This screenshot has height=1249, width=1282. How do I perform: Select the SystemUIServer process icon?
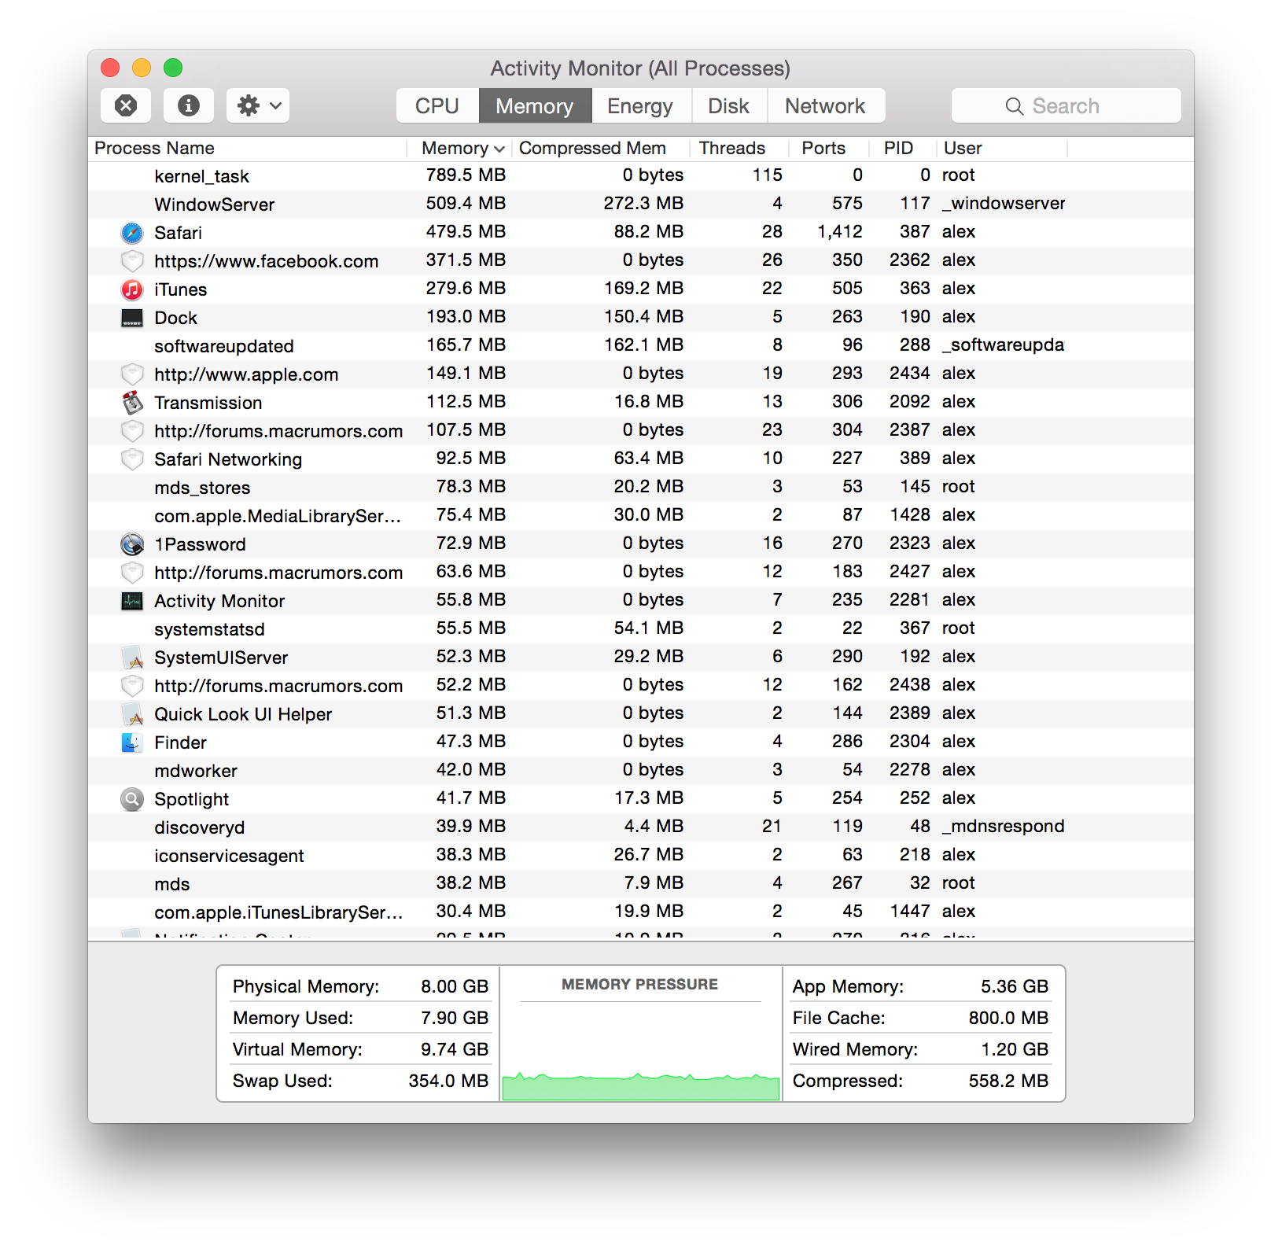point(132,658)
